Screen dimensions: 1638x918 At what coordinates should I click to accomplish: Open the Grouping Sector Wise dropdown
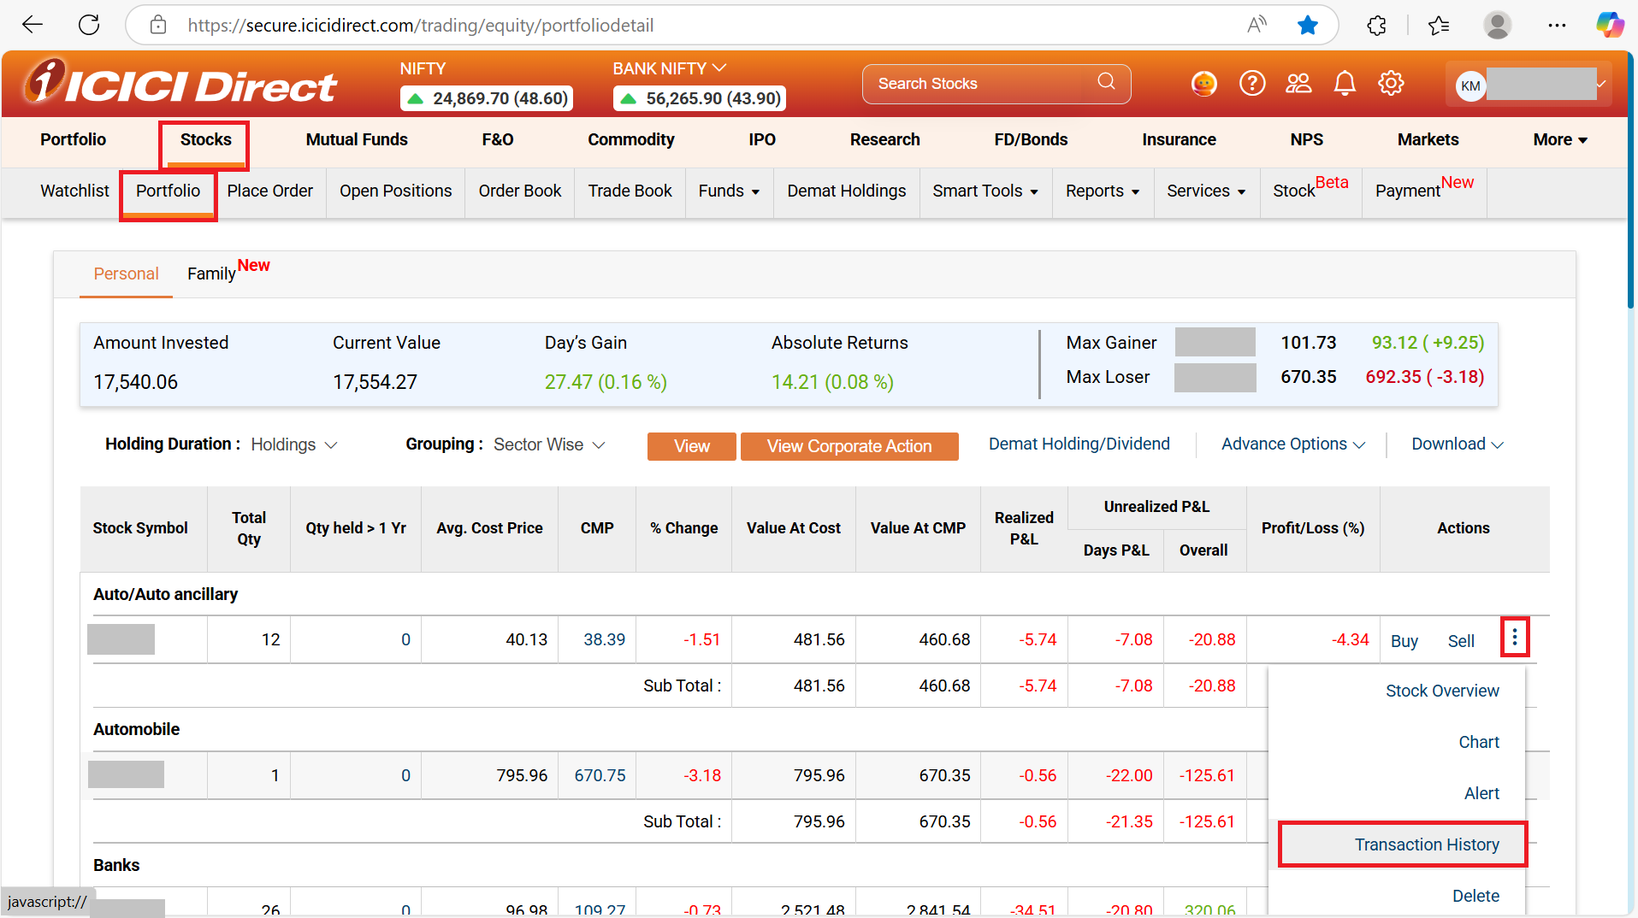(x=549, y=445)
